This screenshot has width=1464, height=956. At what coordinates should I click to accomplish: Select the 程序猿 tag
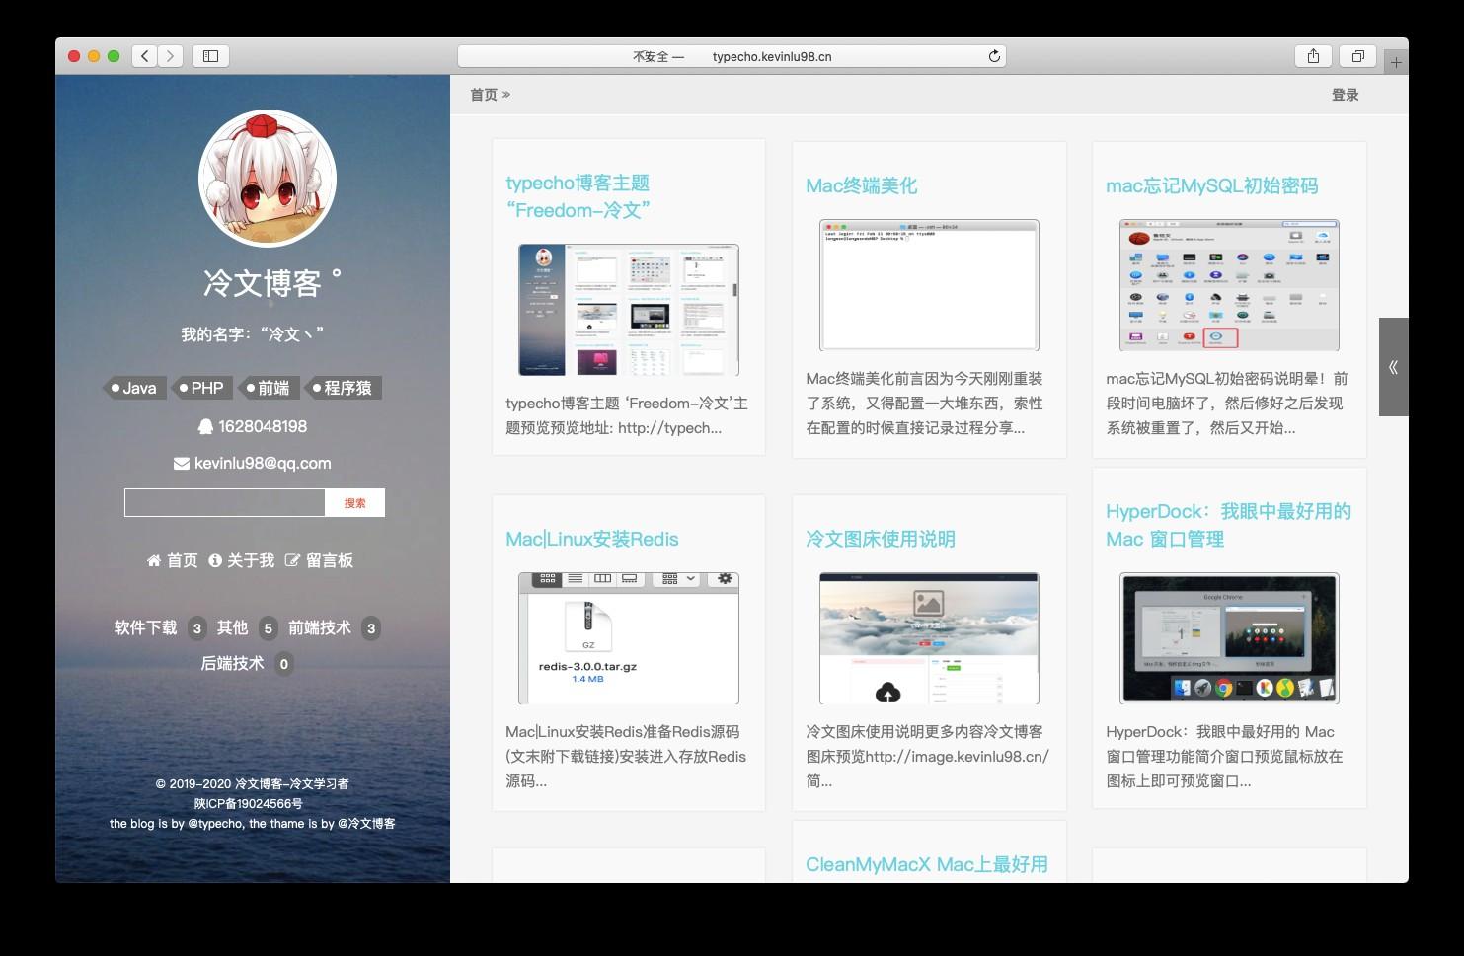coord(342,388)
